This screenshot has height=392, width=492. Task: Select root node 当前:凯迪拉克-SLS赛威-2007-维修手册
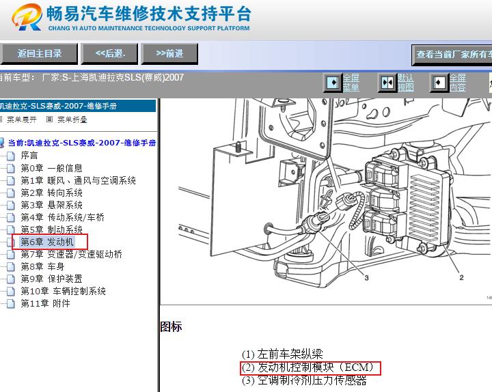[x=82, y=143]
